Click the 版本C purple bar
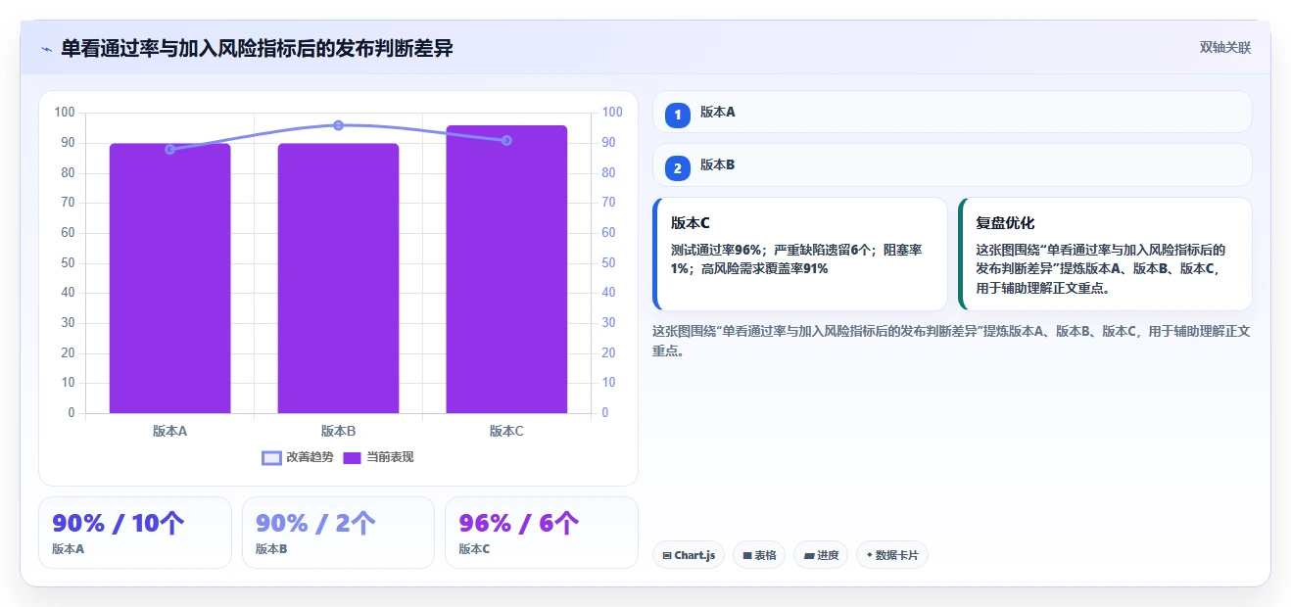The image size is (1291, 607). 506,269
